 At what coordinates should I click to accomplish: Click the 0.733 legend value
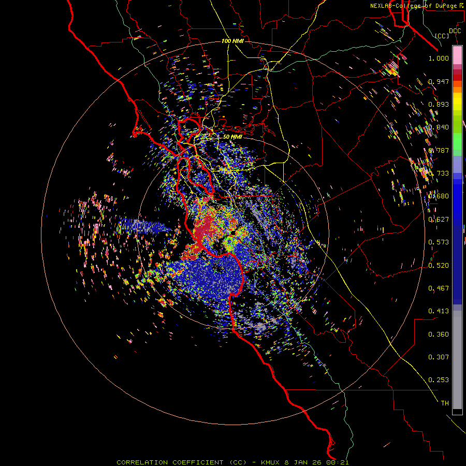tap(439, 173)
